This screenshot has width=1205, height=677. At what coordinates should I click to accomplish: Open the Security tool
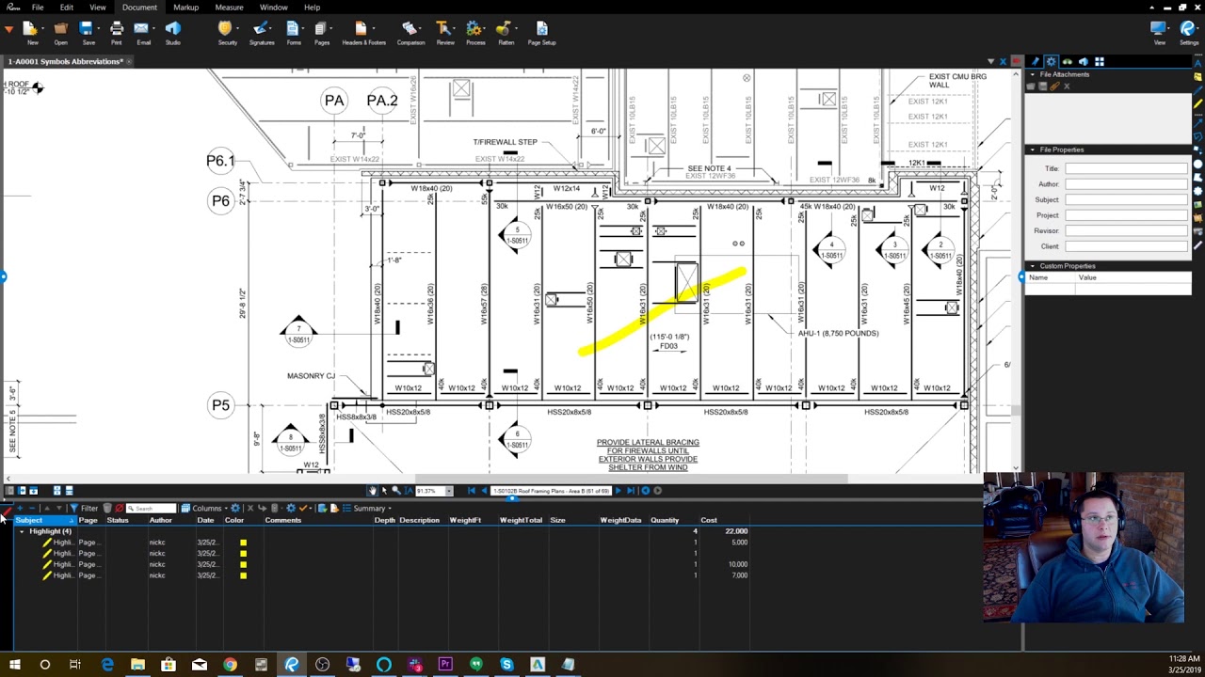tap(227, 32)
